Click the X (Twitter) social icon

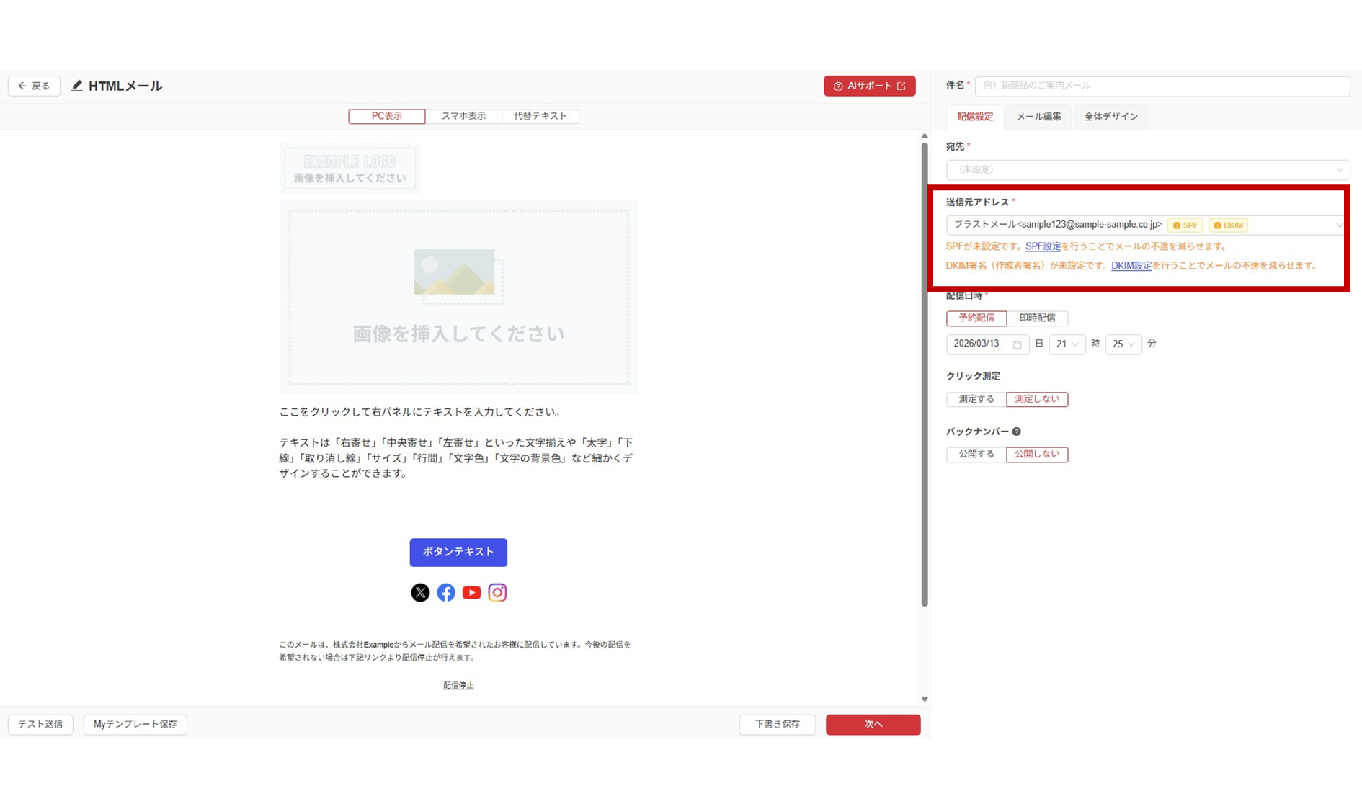click(420, 592)
